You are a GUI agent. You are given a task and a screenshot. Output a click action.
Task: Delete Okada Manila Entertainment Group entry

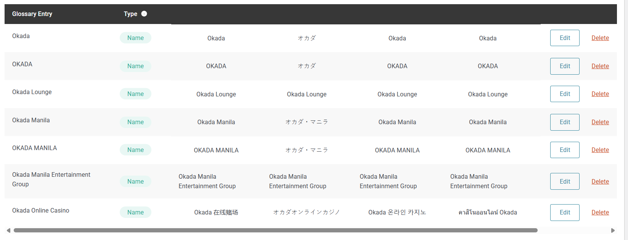600,182
